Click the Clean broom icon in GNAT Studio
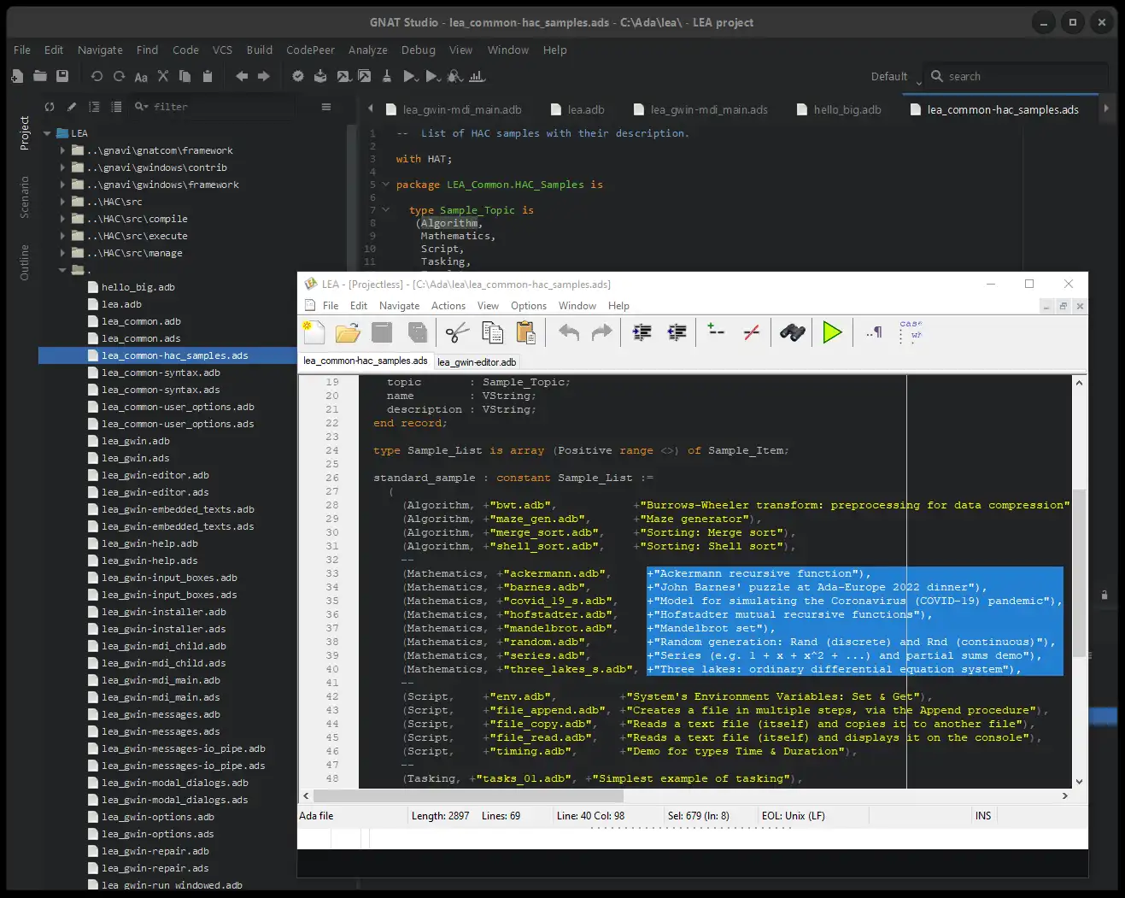The width and height of the screenshot is (1125, 898). pyautogui.click(x=387, y=76)
